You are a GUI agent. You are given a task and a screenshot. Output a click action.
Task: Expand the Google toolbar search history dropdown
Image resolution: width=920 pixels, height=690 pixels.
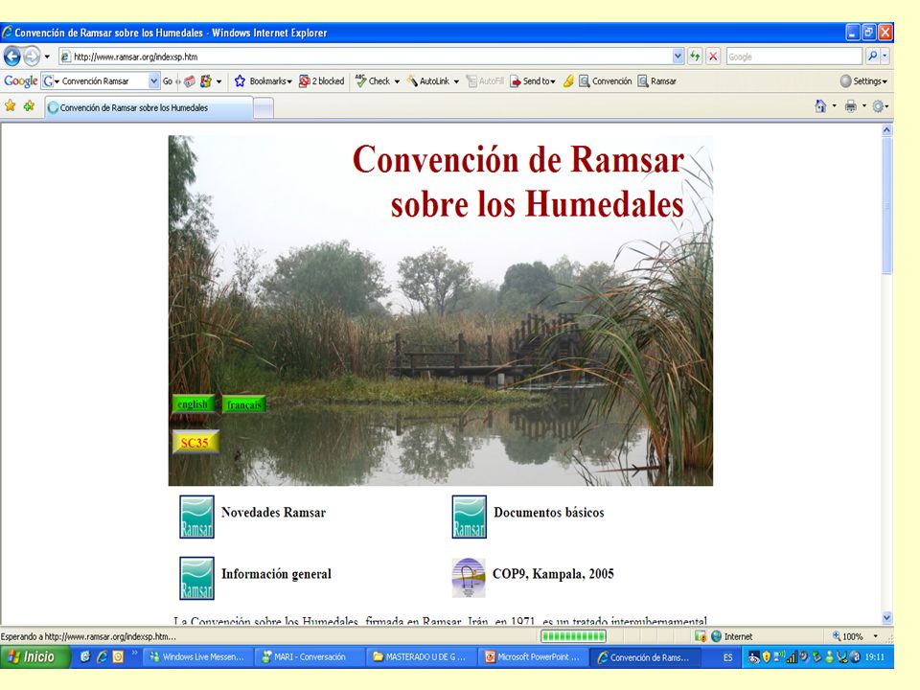click(x=153, y=80)
